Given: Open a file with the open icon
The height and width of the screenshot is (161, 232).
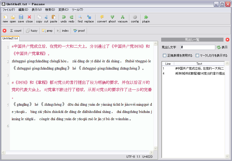Looking at the screenshot, I should point(13,19).
